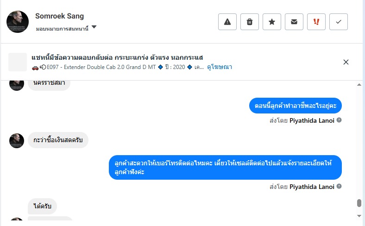Viewport: 365px width, 226px height.
Task: Open the ad thumbnail image in banner
Action: pos(18,62)
